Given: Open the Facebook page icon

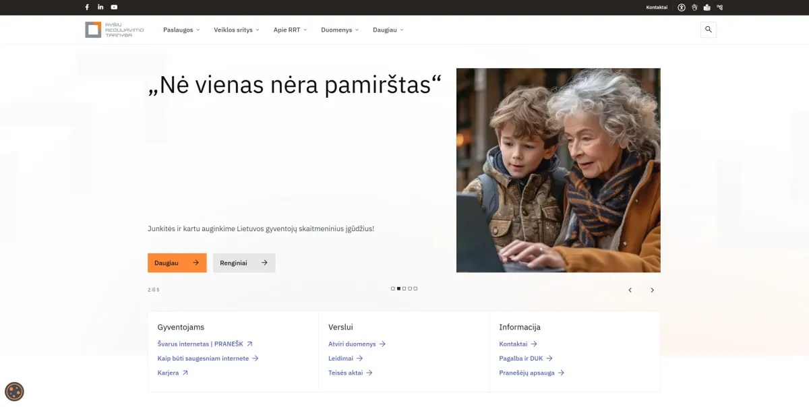Looking at the screenshot, I should 87,7.
